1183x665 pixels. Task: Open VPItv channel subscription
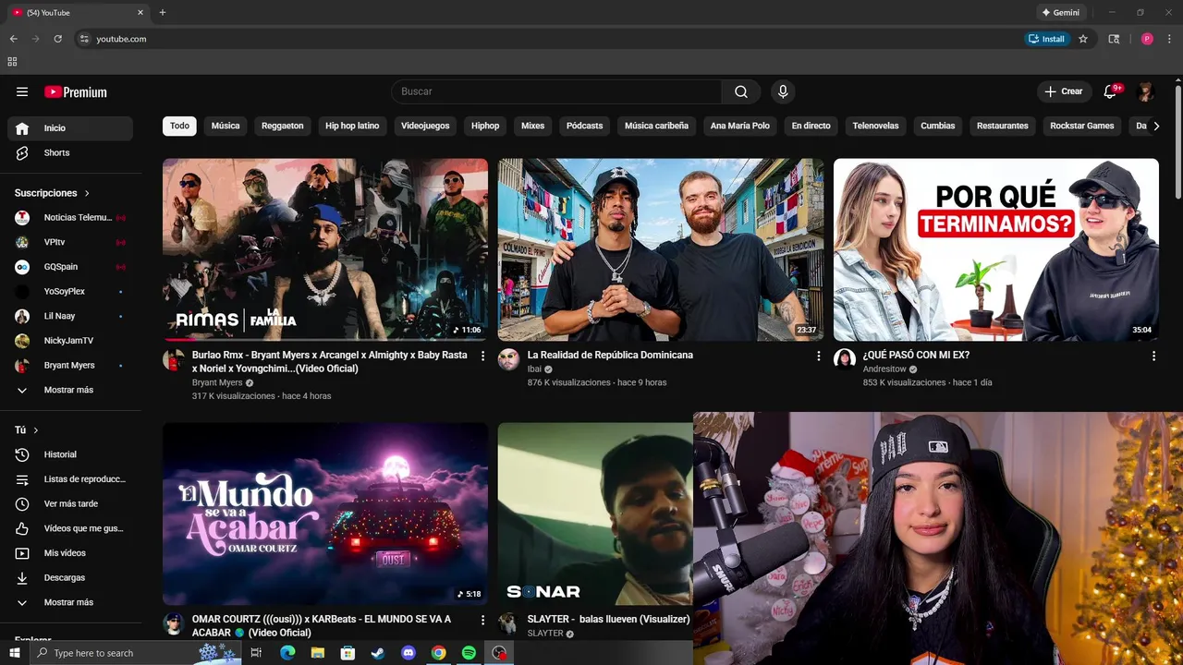[70, 242]
